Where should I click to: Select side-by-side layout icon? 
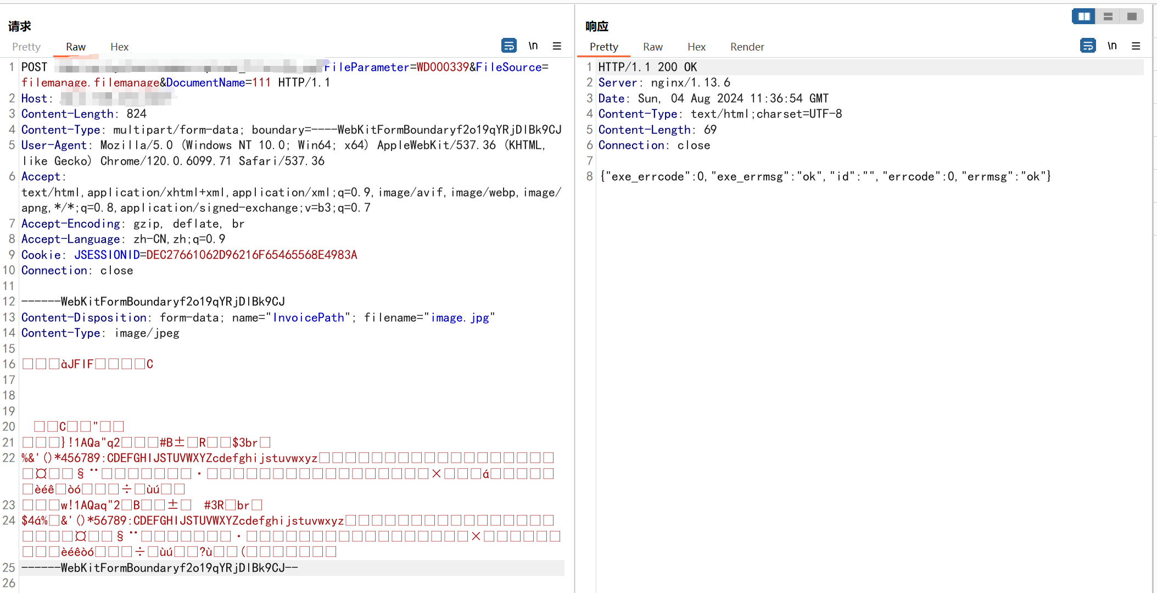pos(1083,16)
